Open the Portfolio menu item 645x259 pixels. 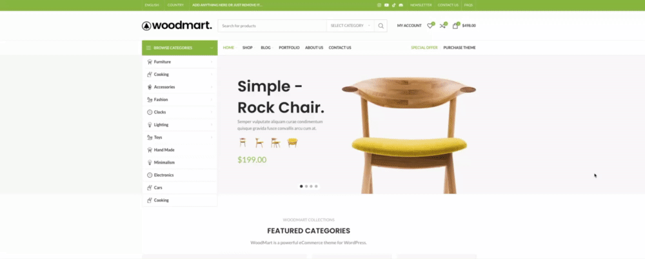pyautogui.click(x=289, y=48)
